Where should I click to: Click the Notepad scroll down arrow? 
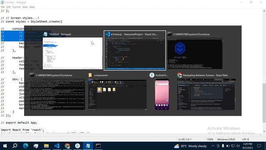pyautogui.click(x=264, y=131)
